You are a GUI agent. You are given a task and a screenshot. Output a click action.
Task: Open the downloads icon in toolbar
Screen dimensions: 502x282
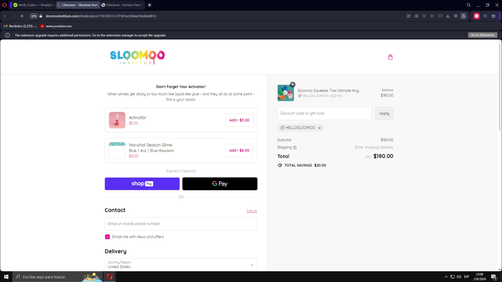(x=448, y=16)
